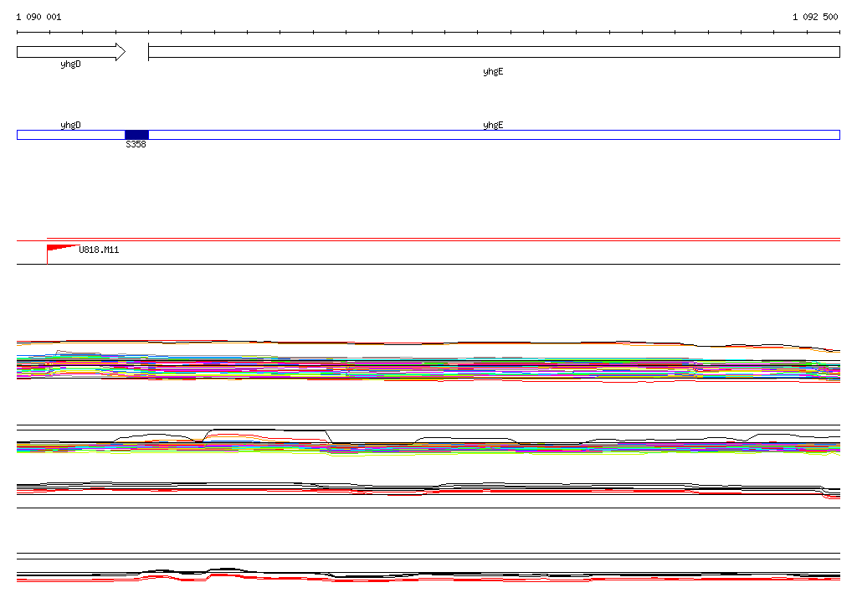Click the start coordinate 1 090 001
The height and width of the screenshot is (598, 857).
[x=38, y=17]
